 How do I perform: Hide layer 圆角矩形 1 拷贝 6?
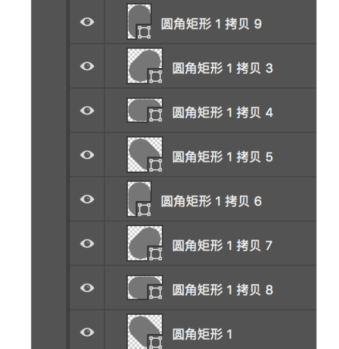coord(88,199)
